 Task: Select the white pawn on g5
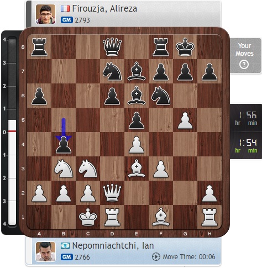[x=185, y=120]
